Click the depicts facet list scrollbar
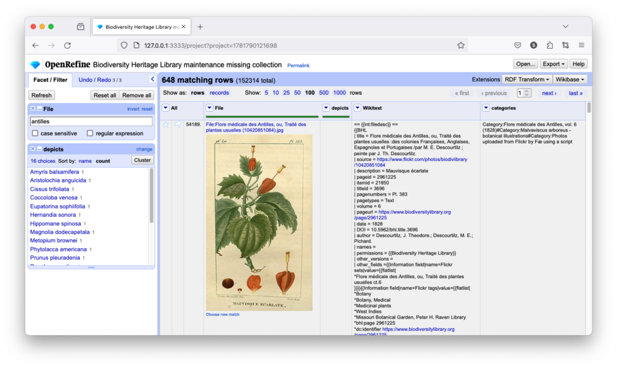Image resolution: width=617 pixels, height=368 pixels. point(151,196)
